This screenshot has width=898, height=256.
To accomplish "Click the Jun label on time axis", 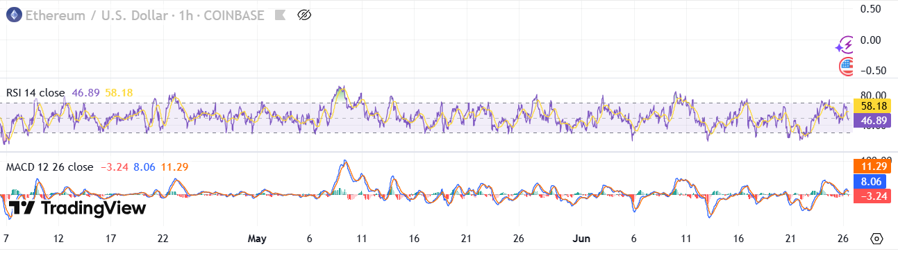I will [581, 239].
